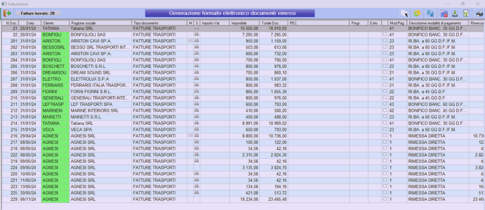Click the printer icon in the toolbar
Image resolution: width=485 pixels, height=210 pixels.
[479, 14]
